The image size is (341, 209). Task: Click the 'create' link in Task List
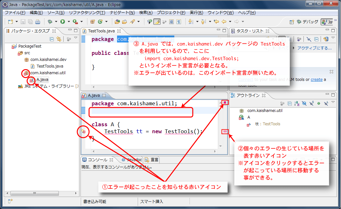(317, 80)
